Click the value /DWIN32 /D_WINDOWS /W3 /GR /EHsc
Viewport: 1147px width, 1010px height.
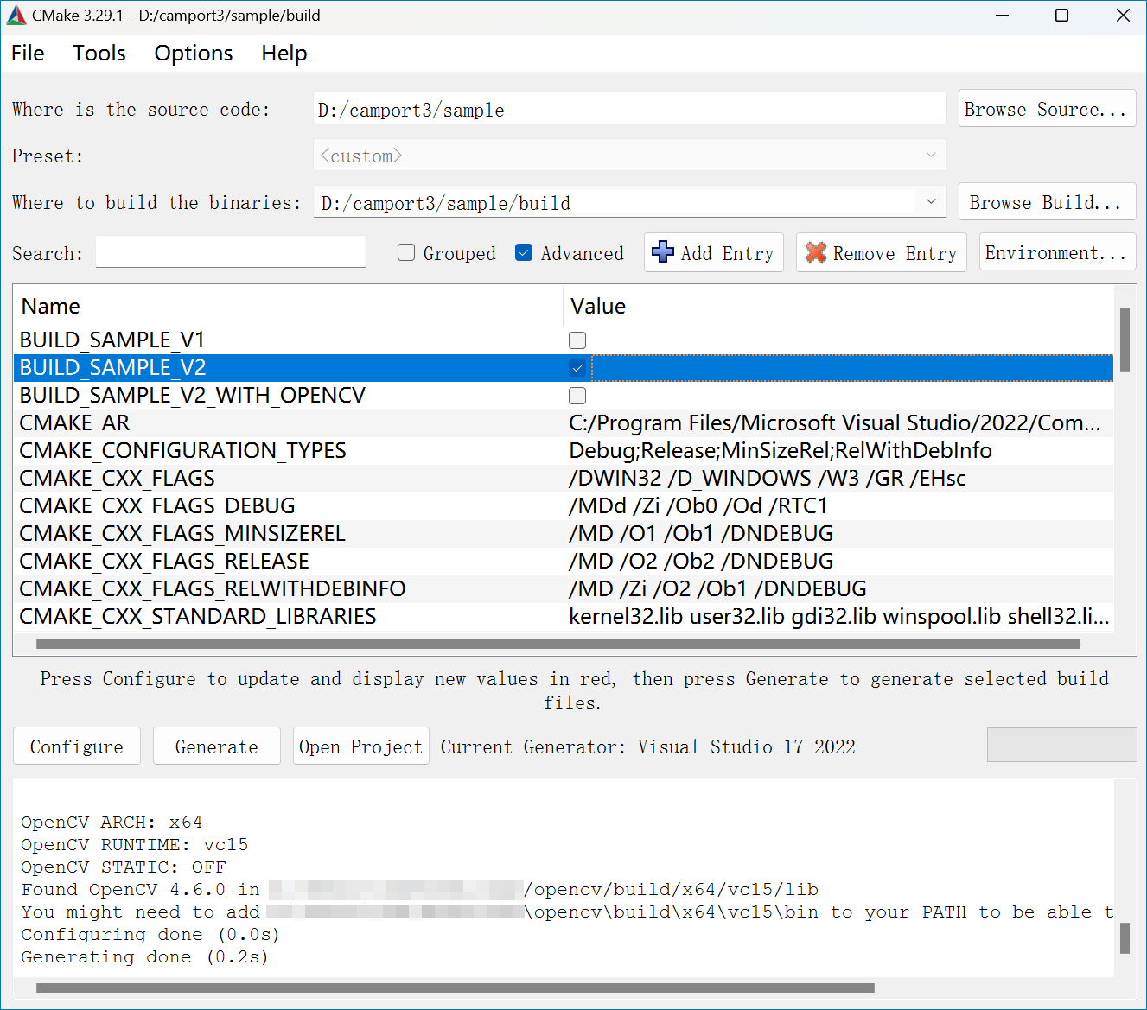pos(768,479)
